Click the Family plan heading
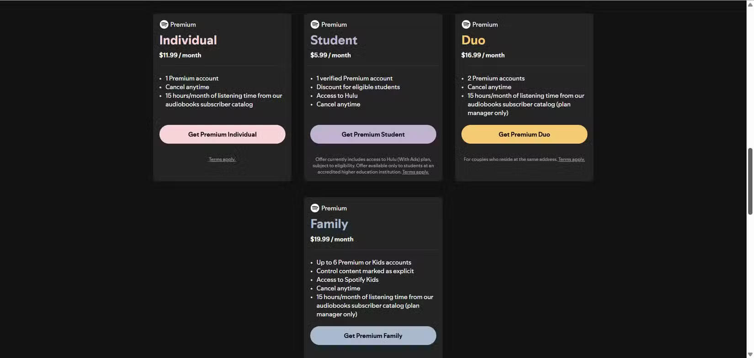754x358 pixels. (329, 224)
